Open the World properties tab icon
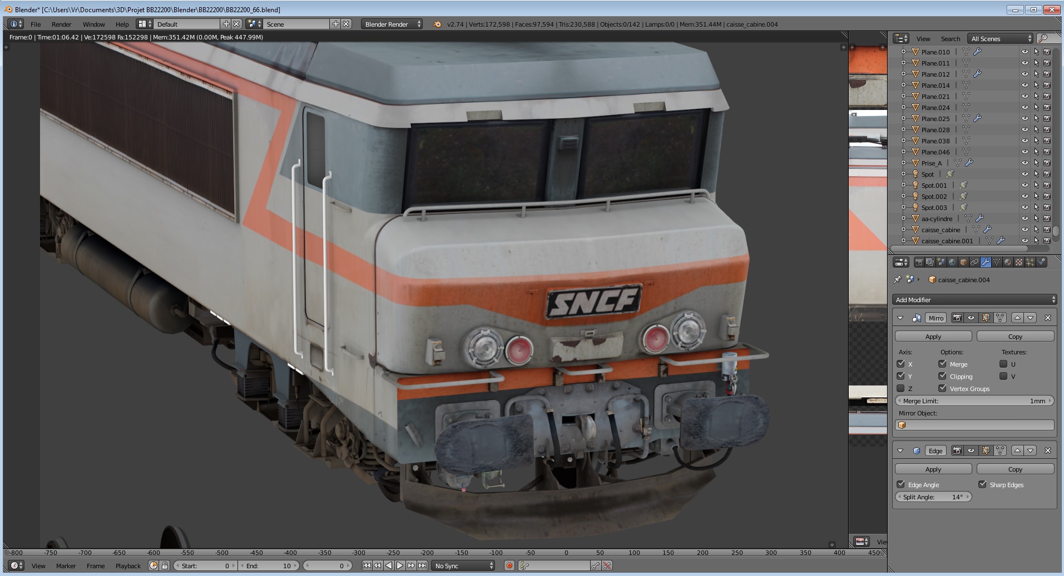 952,262
